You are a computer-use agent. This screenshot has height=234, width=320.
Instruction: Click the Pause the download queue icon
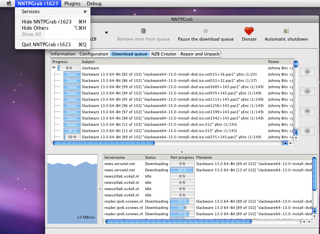(206, 31)
